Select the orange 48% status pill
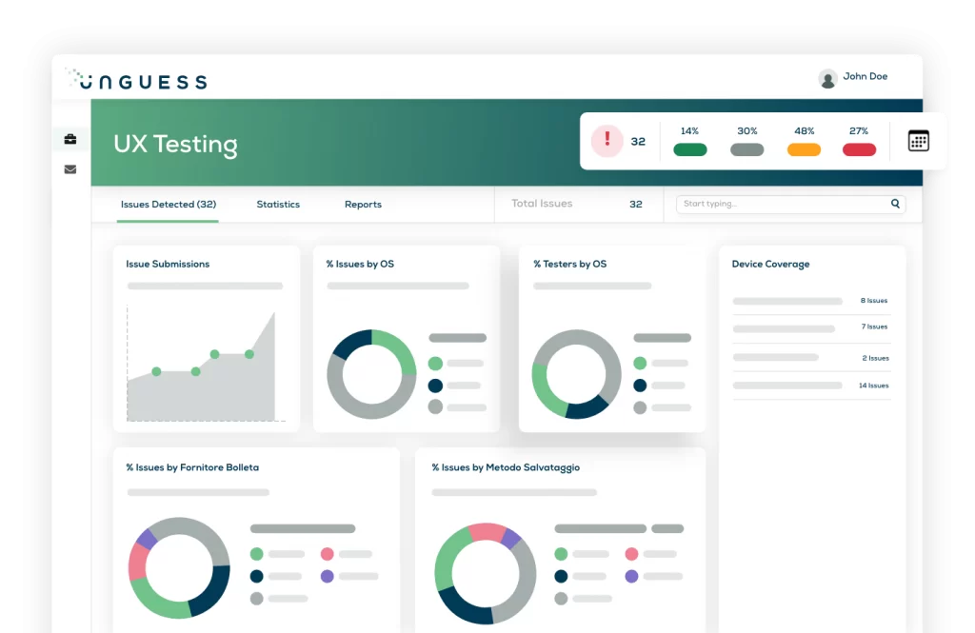The image size is (975, 633). coord(804,149)
